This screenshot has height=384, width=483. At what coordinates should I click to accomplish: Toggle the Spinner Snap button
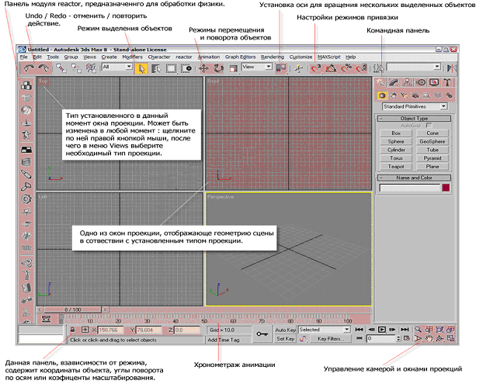(x=361, y=68)
